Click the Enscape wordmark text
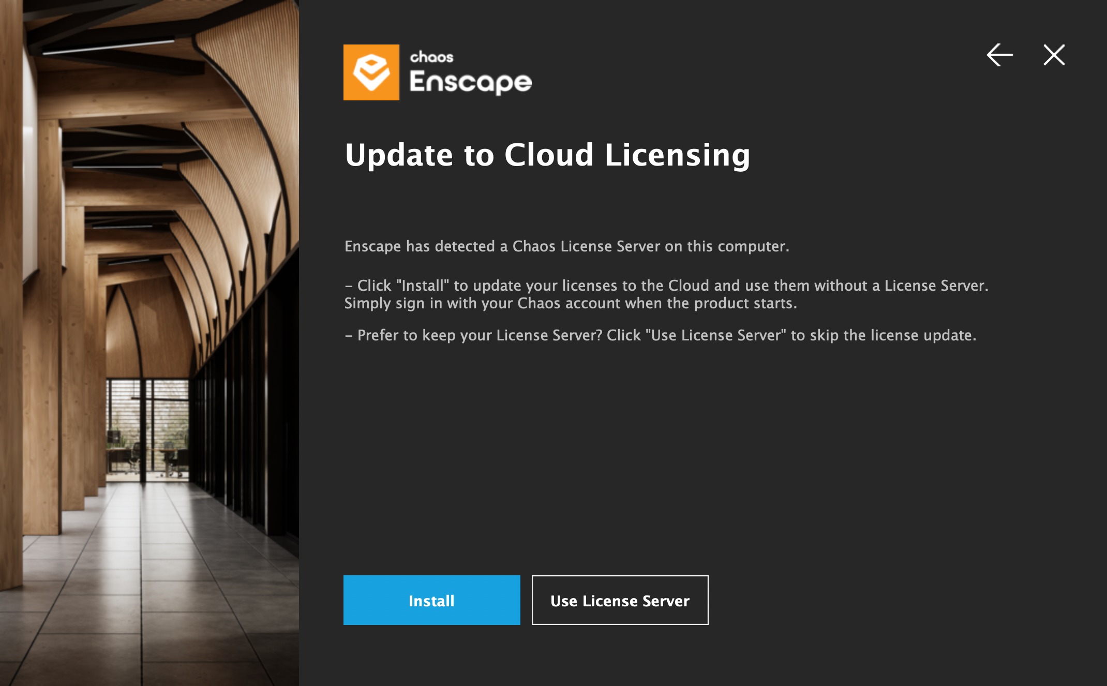Viewport: 1107px width, 686px height. (x=470, y=82)
